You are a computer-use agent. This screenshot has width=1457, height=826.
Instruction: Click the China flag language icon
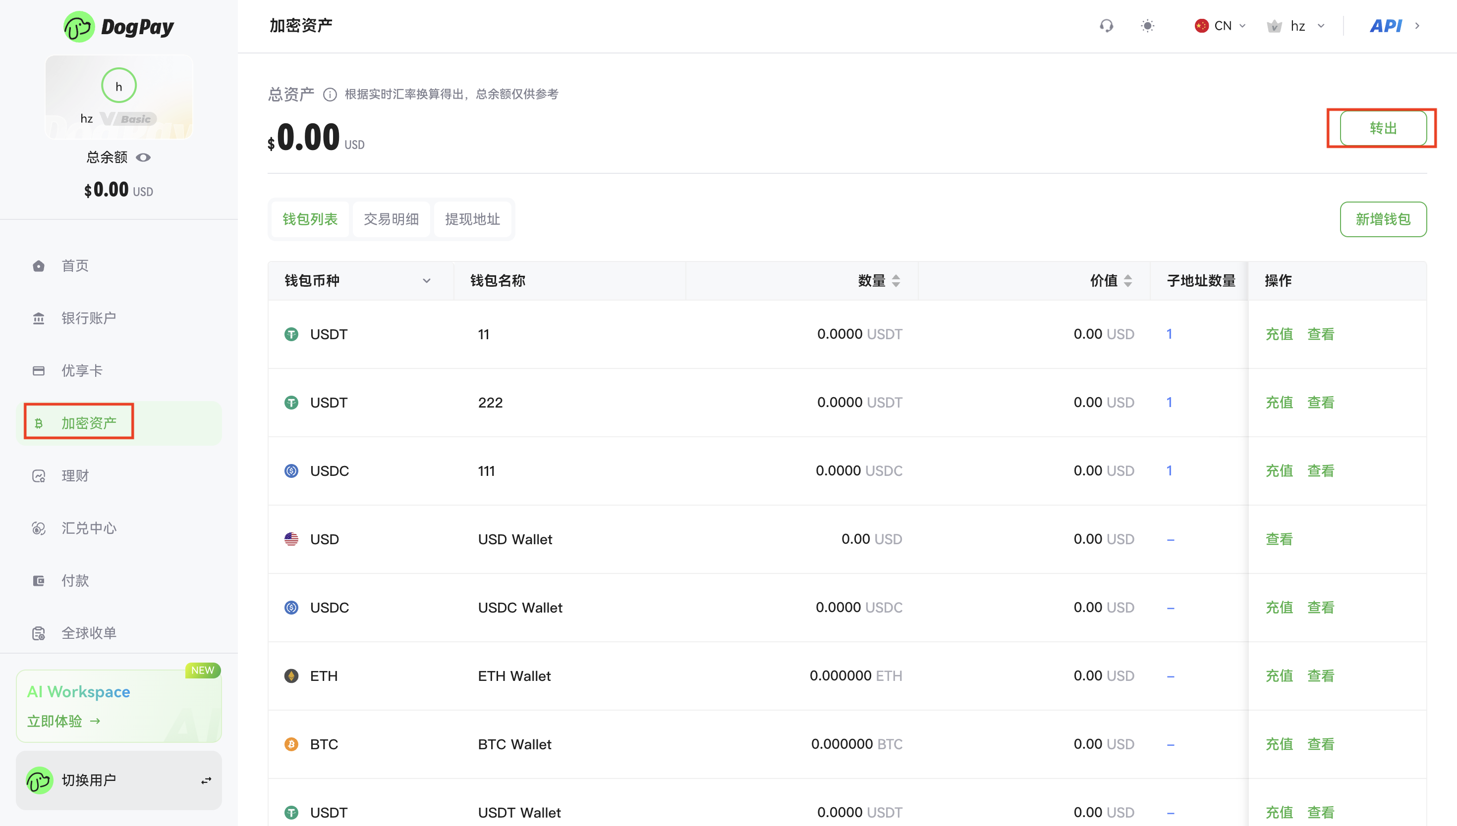pyautogui.click(x=1201, y=26)
